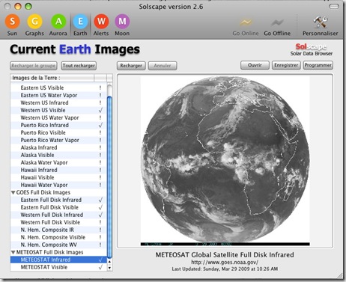This screenshot has width=346, height=282.
Task: Select Hawaii Visible row
Action: (x=58, y=177)
